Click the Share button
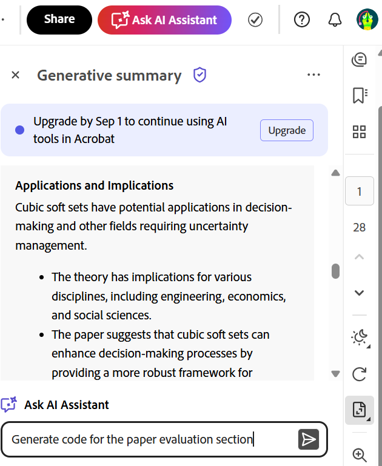 pyautogui.click(x=59, y=20)
